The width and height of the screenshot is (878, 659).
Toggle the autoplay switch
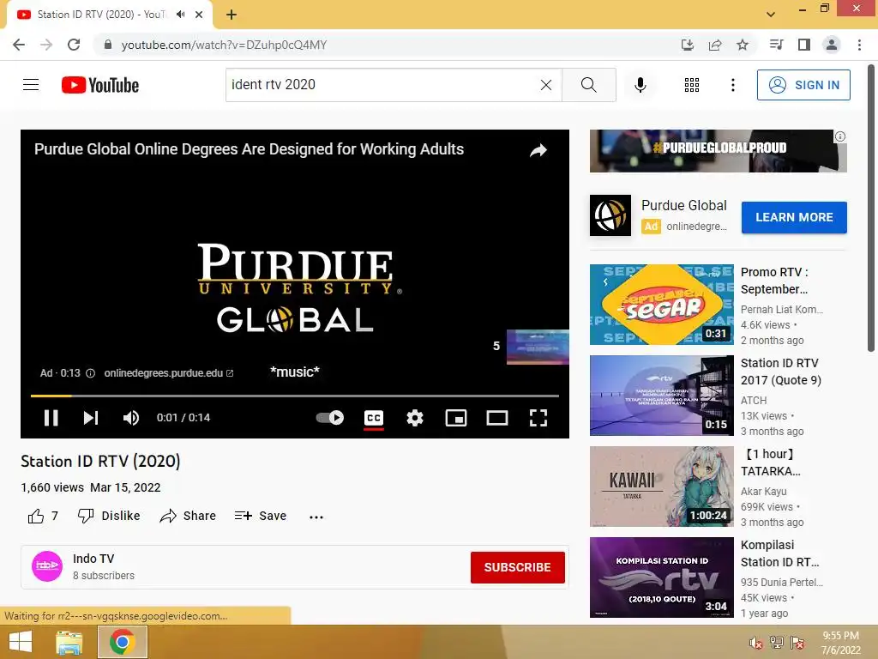(x=330, y=418)
